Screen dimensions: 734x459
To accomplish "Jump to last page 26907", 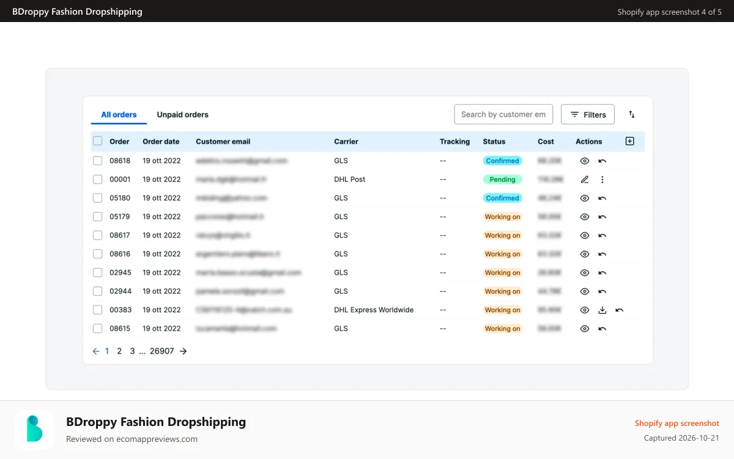I will (162, 351).
